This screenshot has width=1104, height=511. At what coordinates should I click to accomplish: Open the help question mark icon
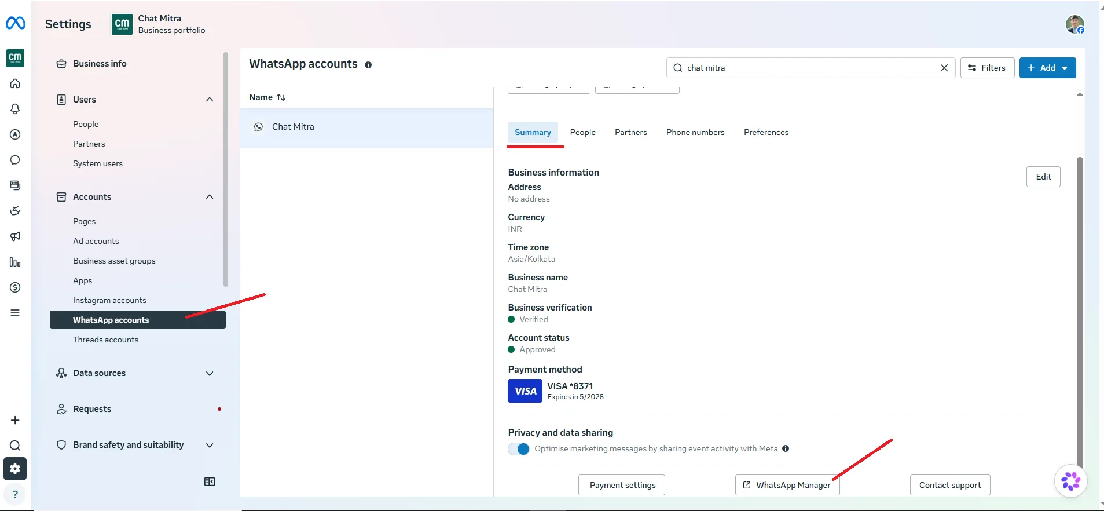(x=15, y=494)
